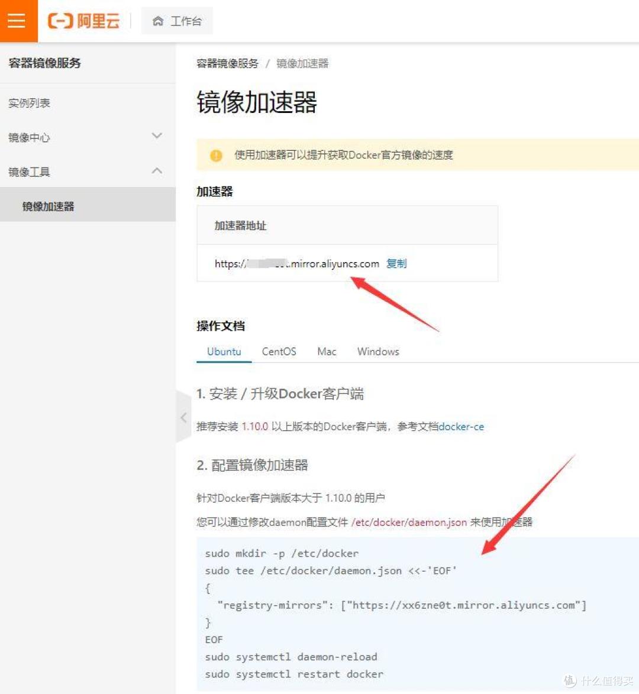Switch to the Mac tab
The height and width of the screenshot is (694, 639).
point(327,351)
